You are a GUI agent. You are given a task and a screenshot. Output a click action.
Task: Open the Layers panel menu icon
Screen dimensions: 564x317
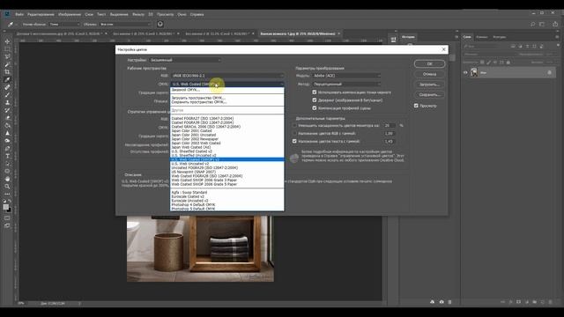pos(557,37)
